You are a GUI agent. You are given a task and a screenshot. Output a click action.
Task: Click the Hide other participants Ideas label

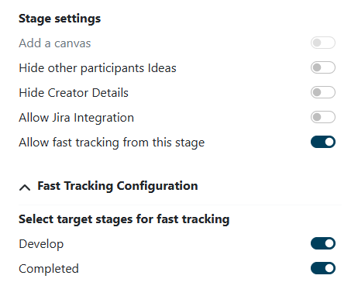(x=98, y=68)
